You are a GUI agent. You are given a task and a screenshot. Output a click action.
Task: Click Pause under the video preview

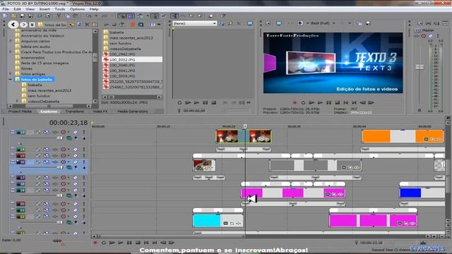[x=328, y=103]
